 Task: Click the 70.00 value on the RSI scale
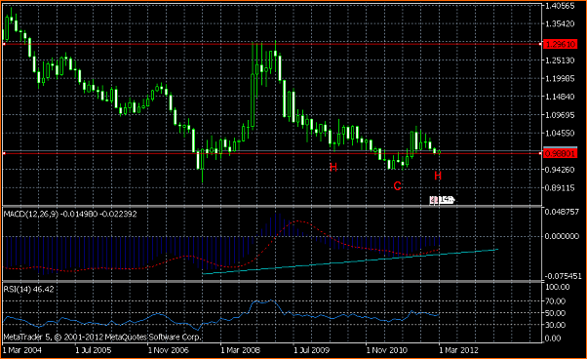tap(555, 301)
